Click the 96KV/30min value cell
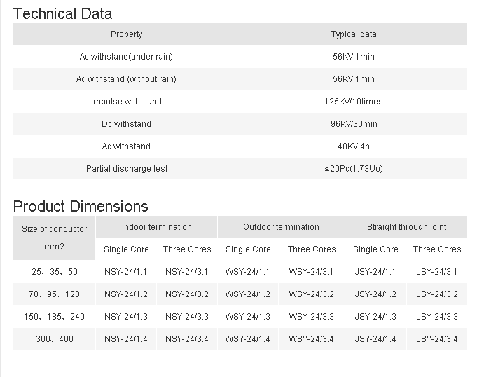Screen dimensions: 491x377 coord(353,124)
